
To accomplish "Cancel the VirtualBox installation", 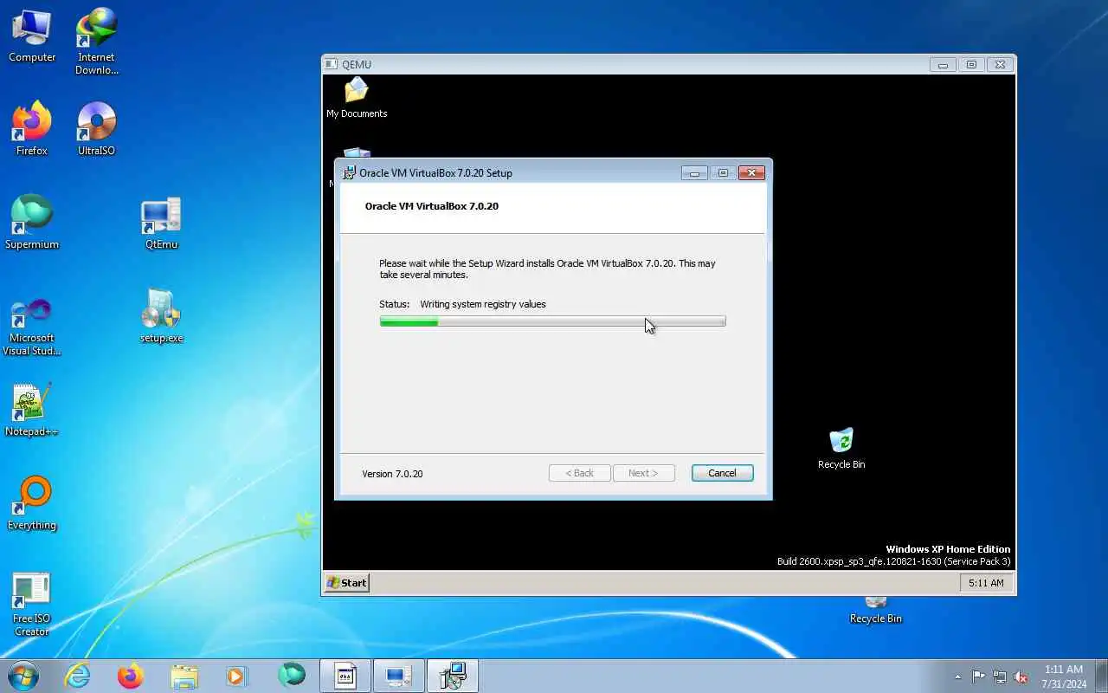I will coord(722,473).
